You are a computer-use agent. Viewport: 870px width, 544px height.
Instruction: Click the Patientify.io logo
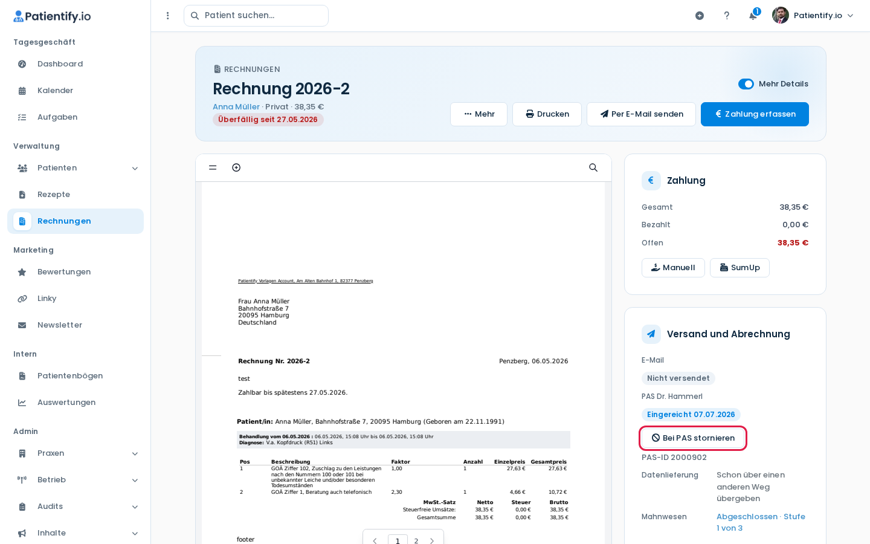click(52, 16)
